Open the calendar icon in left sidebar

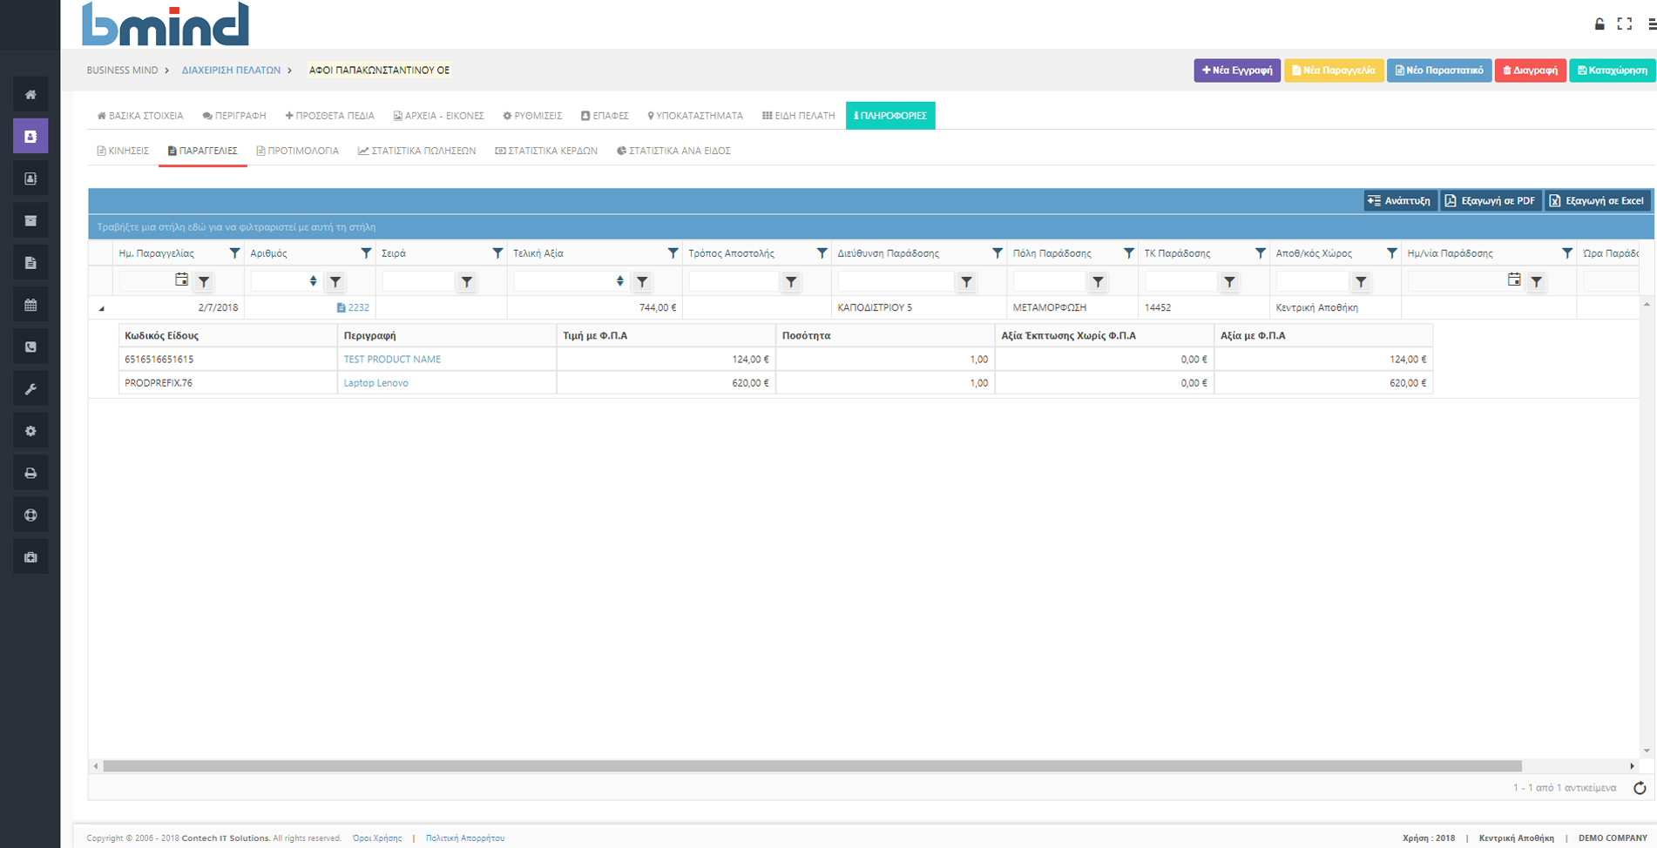tap(30, 305)
